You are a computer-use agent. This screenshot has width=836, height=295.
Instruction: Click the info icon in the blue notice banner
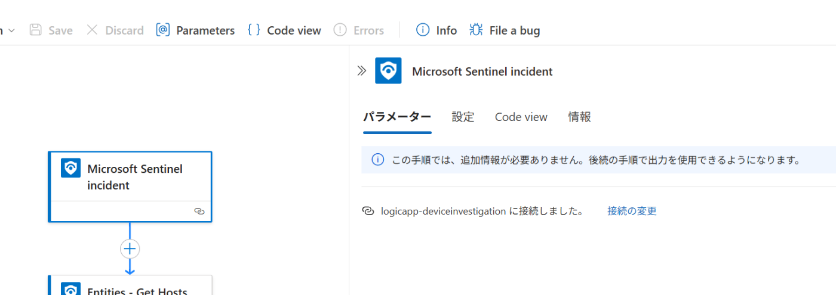pos(377,160)
